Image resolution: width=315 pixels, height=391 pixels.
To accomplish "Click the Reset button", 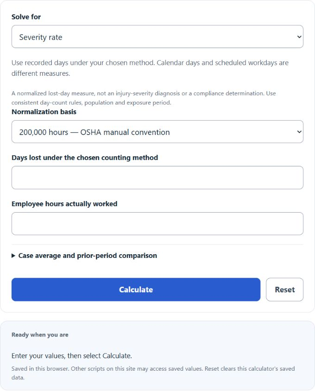I will [284, 289].
